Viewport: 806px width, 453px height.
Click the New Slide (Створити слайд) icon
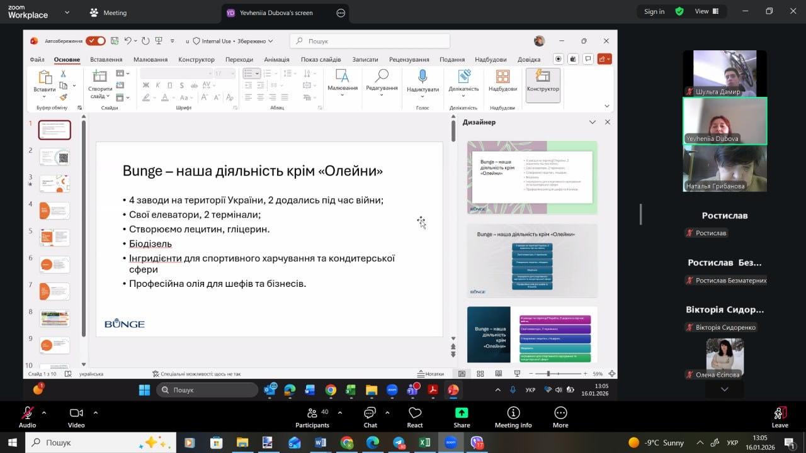click(x=100, y=77)
